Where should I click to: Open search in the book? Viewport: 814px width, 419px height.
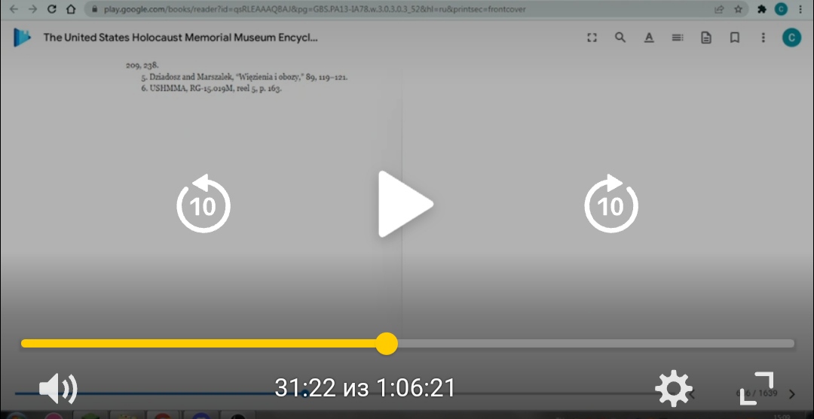[x=620, y=38]
